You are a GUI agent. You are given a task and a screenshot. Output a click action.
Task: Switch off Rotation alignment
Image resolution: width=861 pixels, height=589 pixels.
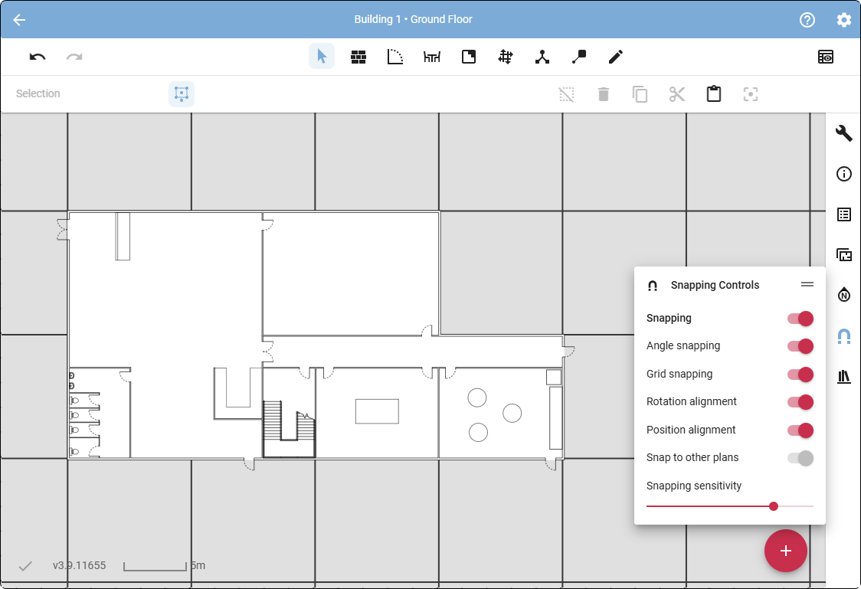pos(800,402)
